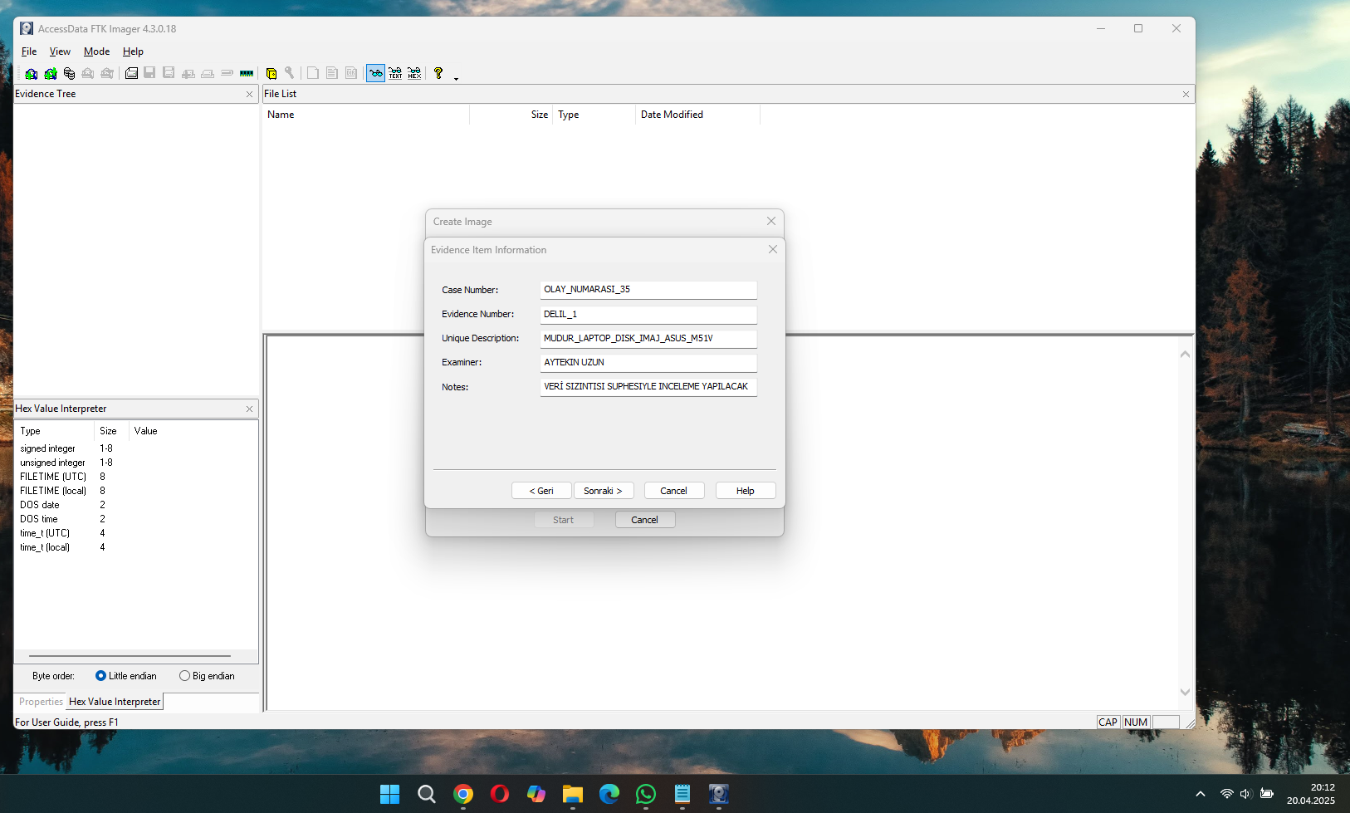Image resolution: width=1350 pixels, height=813 pixels.
Task: Switch to Hex Value Interpreter tab
Action: pos(115,702)
